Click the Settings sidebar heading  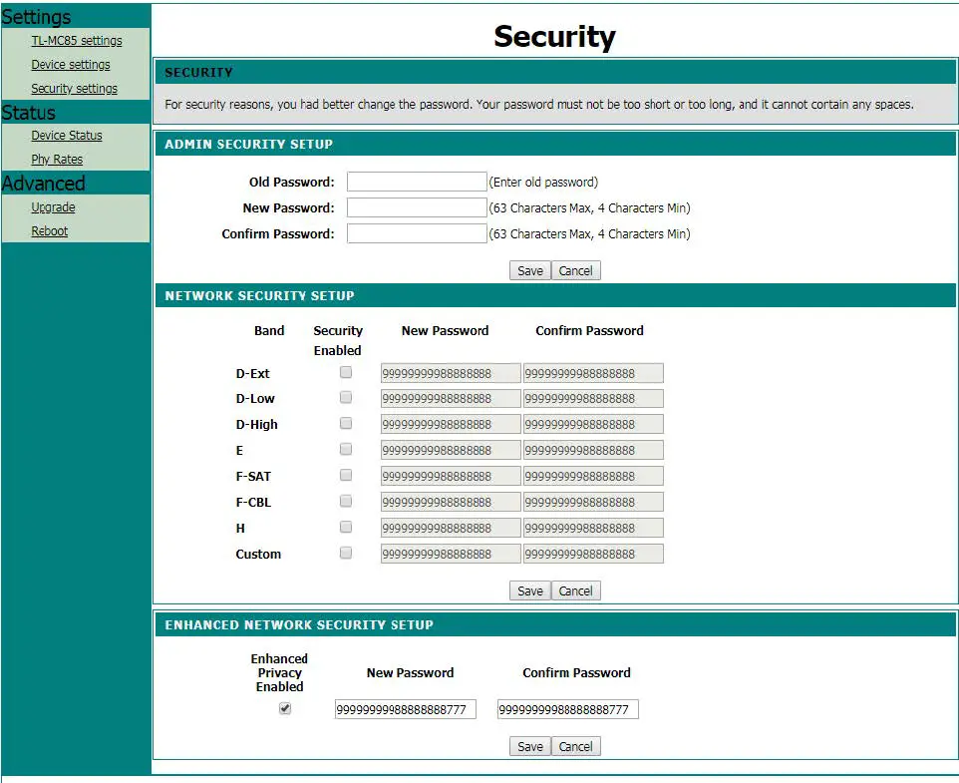click(x=36, y=17)
